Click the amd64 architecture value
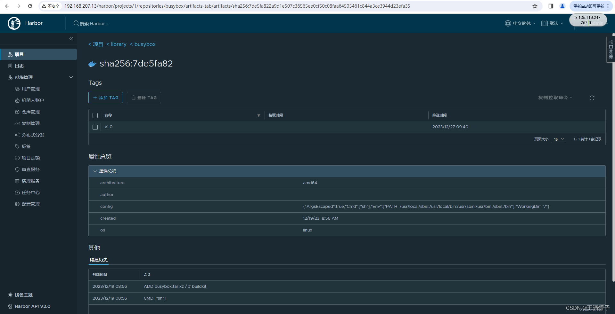Image resolution: width=615 pixels, height=314 pixels. pos(310,183)
